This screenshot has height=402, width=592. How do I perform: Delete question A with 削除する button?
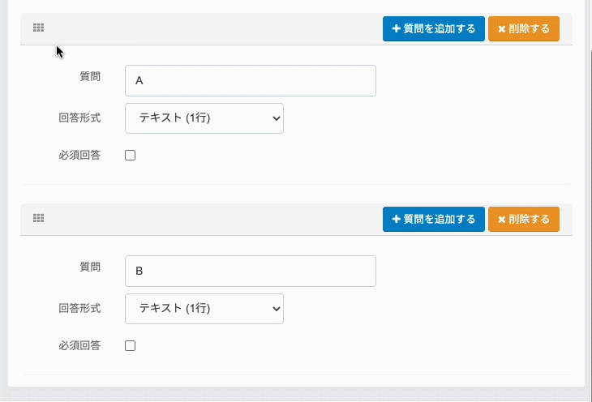pos(524,28)
